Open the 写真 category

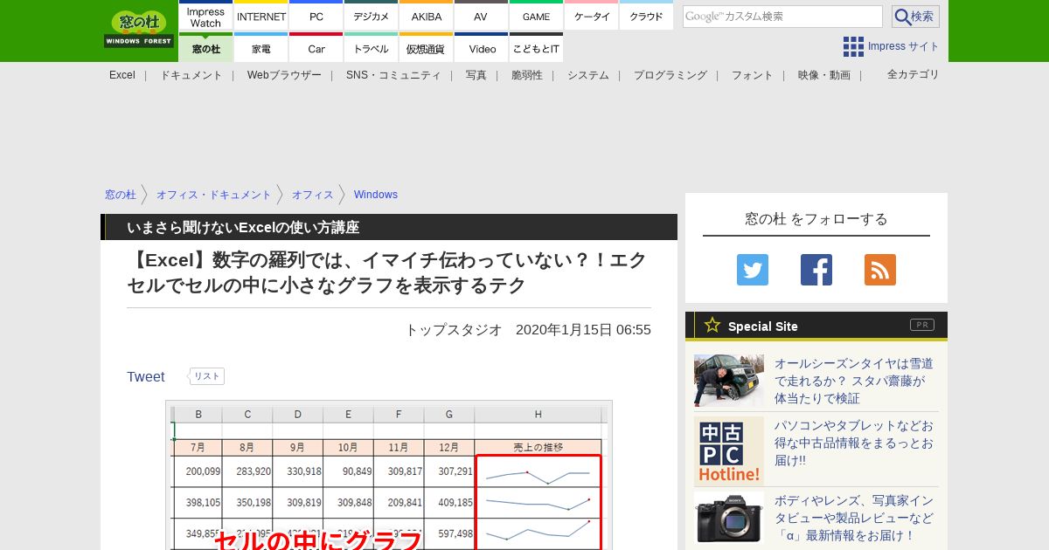(476, 75)
